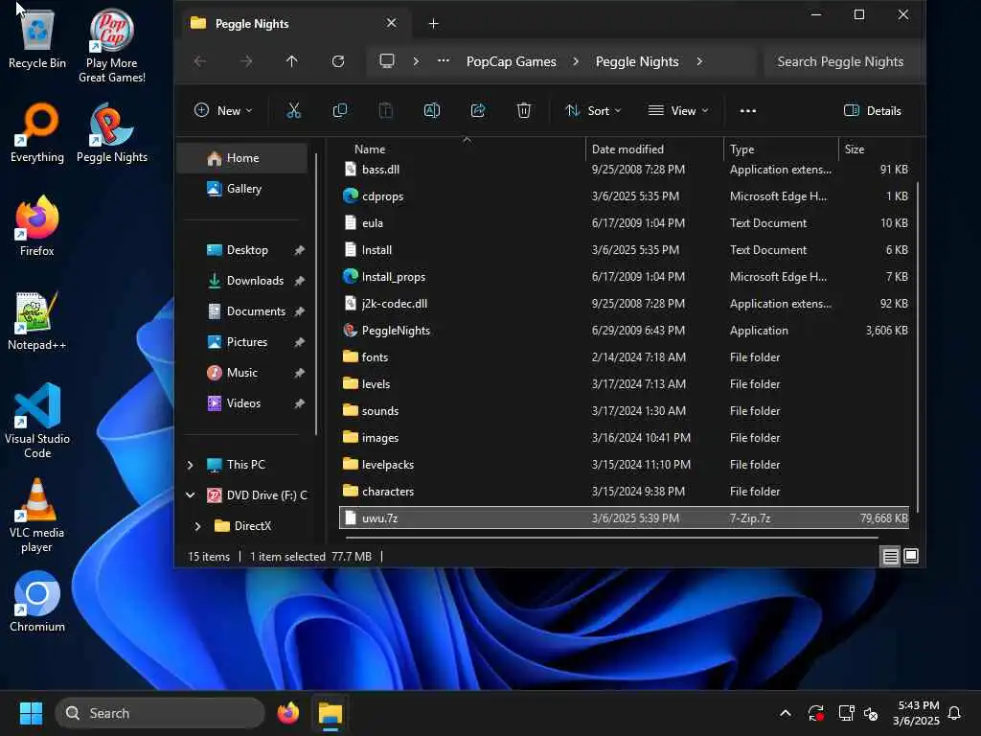Click the Delete trash can icon
The height and width of the screenshot is (736, 981).
pos(524,111)
